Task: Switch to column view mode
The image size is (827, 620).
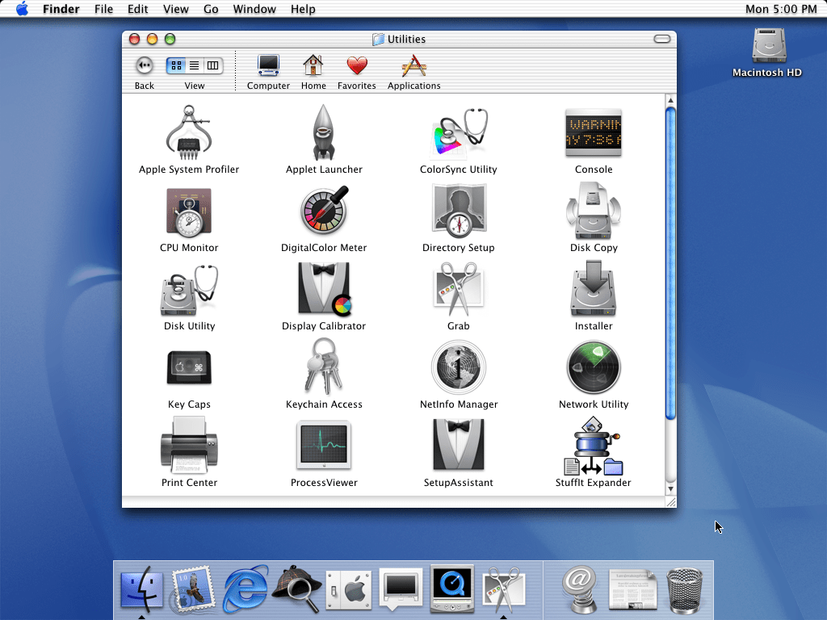Action: [213, 65]
